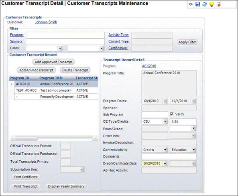Screen dimensions: 238x196
Task: Click left arrow of horizontal scrollbar
Action: [12, 139]
